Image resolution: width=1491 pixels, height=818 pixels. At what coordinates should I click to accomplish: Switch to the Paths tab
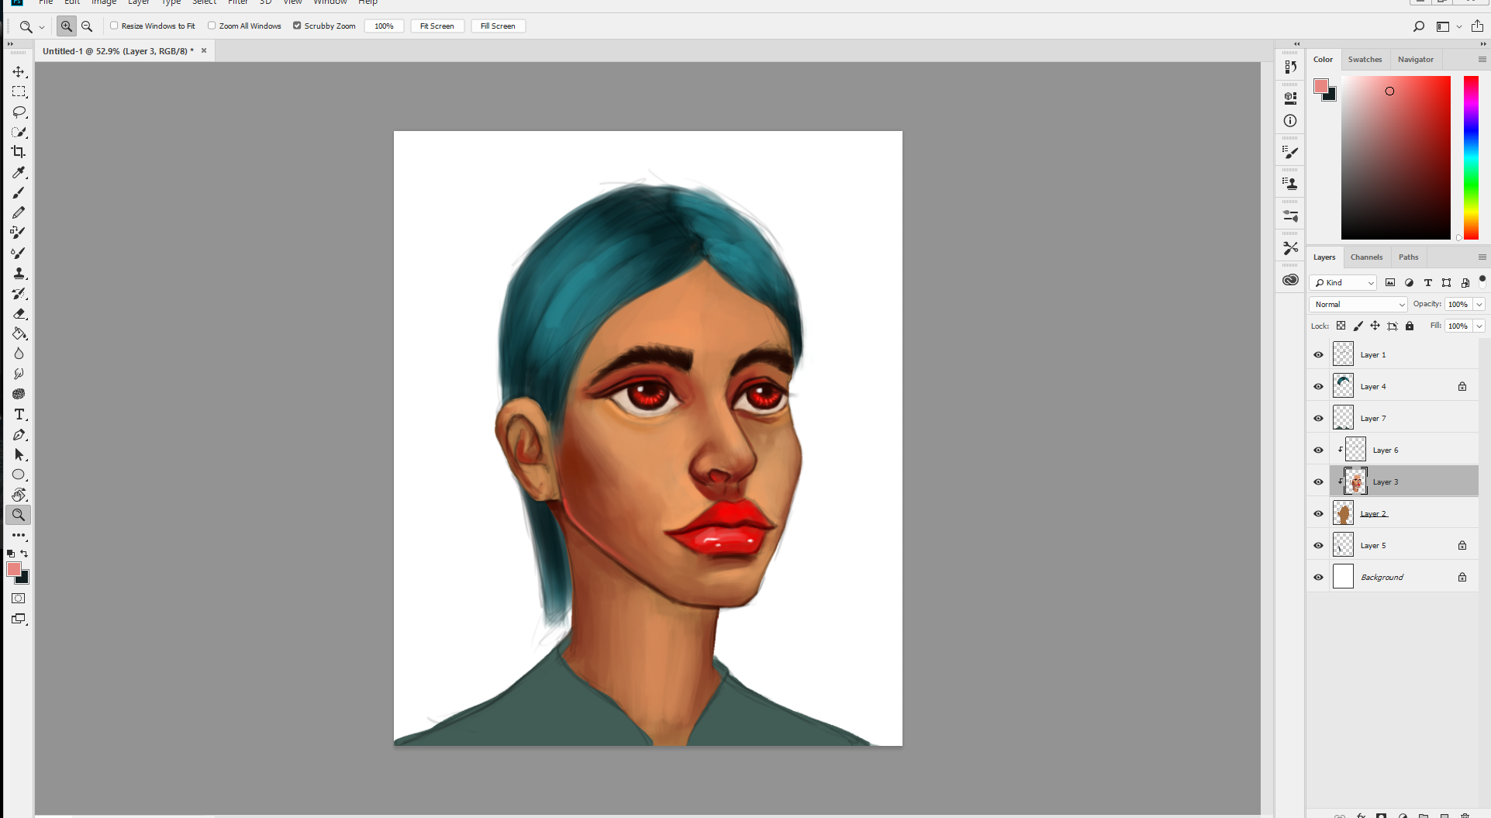(x=1408, y=257)
